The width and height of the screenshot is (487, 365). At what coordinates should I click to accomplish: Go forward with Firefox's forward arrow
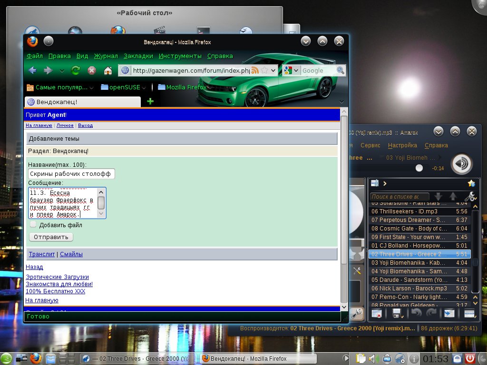[48, 70]
